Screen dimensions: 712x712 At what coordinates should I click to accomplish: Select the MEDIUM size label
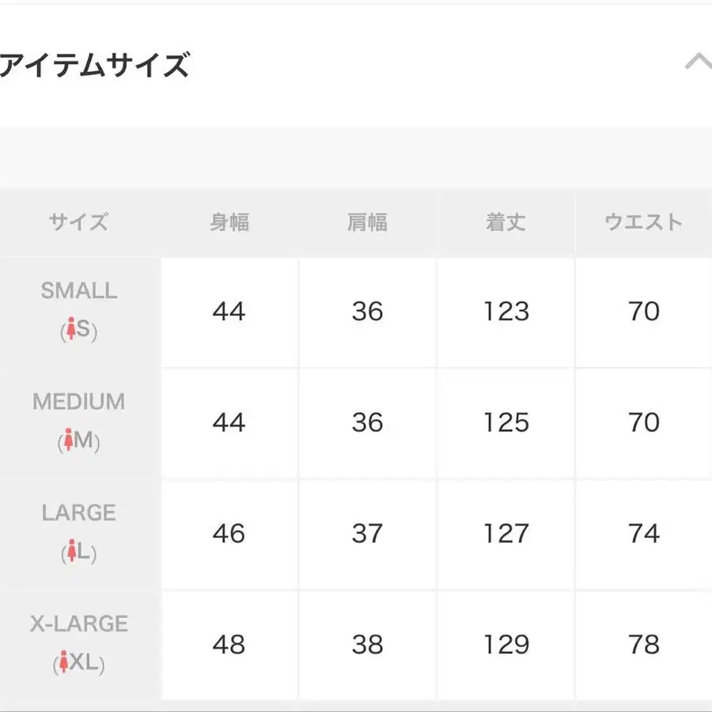[x=78, y=402]
